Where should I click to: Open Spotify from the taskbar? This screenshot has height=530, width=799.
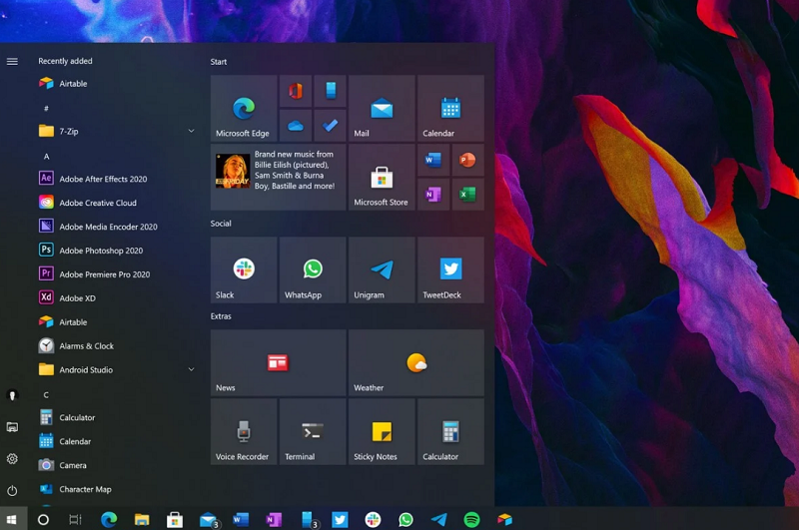click(471, 519)
